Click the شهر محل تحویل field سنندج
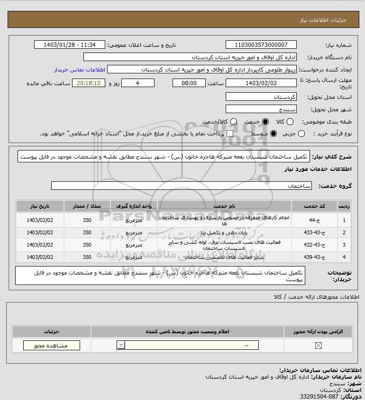This screenshot has height=400, width=365. click(261, 109)
